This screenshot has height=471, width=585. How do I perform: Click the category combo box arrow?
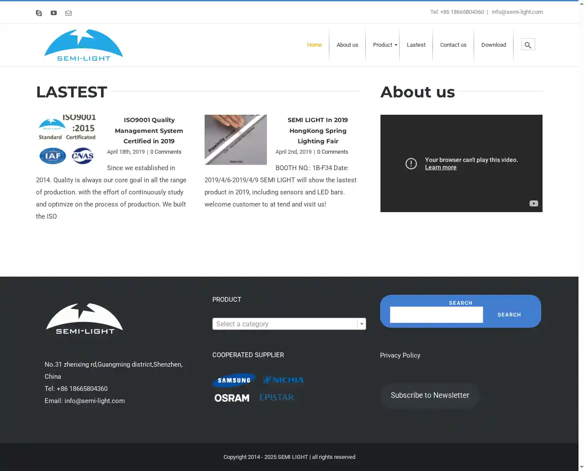coord(361,324)
